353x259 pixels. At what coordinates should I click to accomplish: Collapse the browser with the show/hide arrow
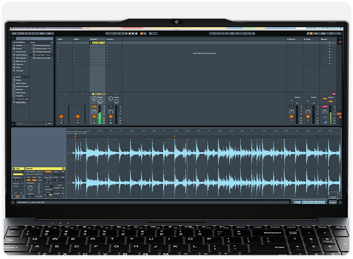click(13, 39)
